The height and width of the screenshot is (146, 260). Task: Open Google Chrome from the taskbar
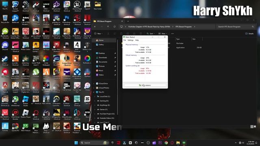tap(166, 143)
